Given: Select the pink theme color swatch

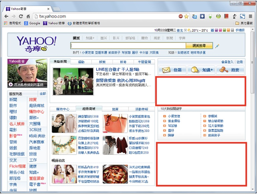Looking at the screenshot, I should click(220, 30).
